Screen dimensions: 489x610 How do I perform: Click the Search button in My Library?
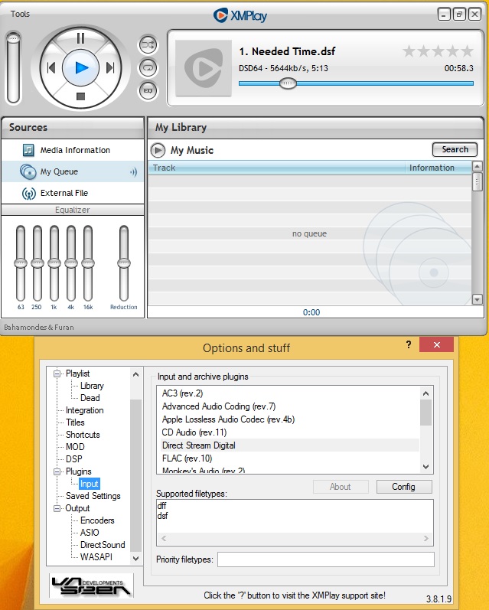tap(455, 149)
